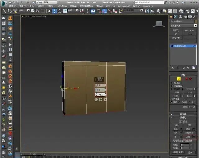The height and width of the screenshot is (158, 199).
Task: Open the 视图(V) menu
Action: [41, 6]
